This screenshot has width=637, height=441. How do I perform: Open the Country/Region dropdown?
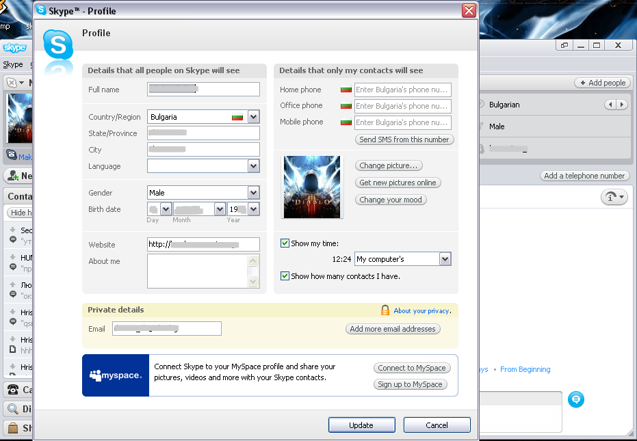point(253,117)
